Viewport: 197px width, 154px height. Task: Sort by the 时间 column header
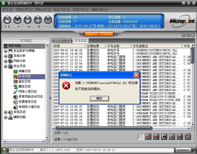(x=69, y=46)
